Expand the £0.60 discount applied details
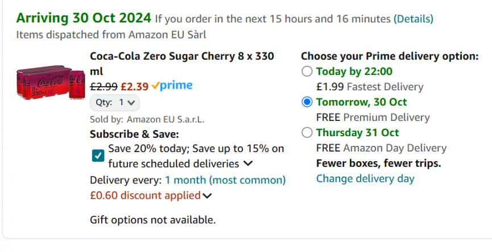Image resolution: width=492 pixels, height=252 pixels. [x=207, y=196]
